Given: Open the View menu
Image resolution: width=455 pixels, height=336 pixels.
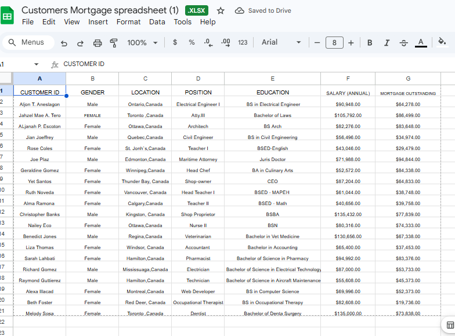Looking at the screenshot, I should (x=72, y=22).
